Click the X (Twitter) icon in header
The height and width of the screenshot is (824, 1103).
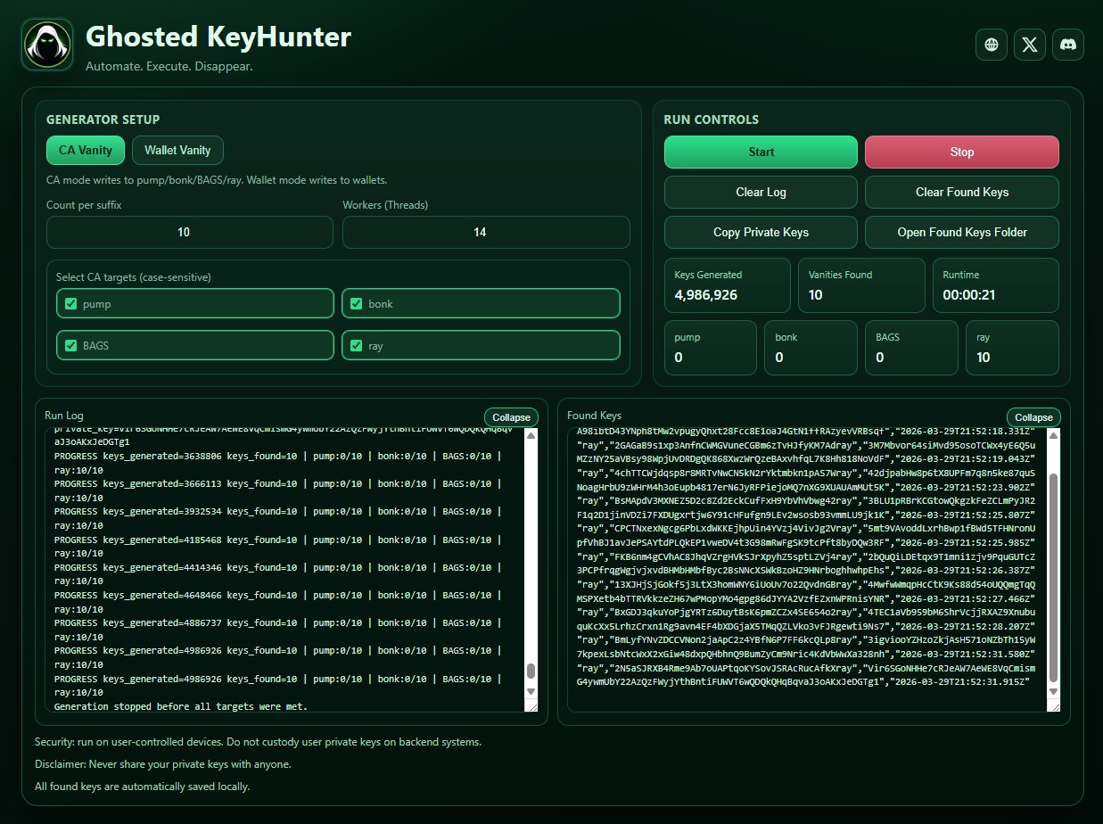pos(1029,45)
